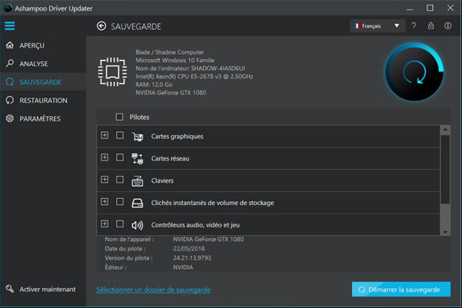
Task: Click the Ashampoo logo in title bar
Action: (8, 8)
